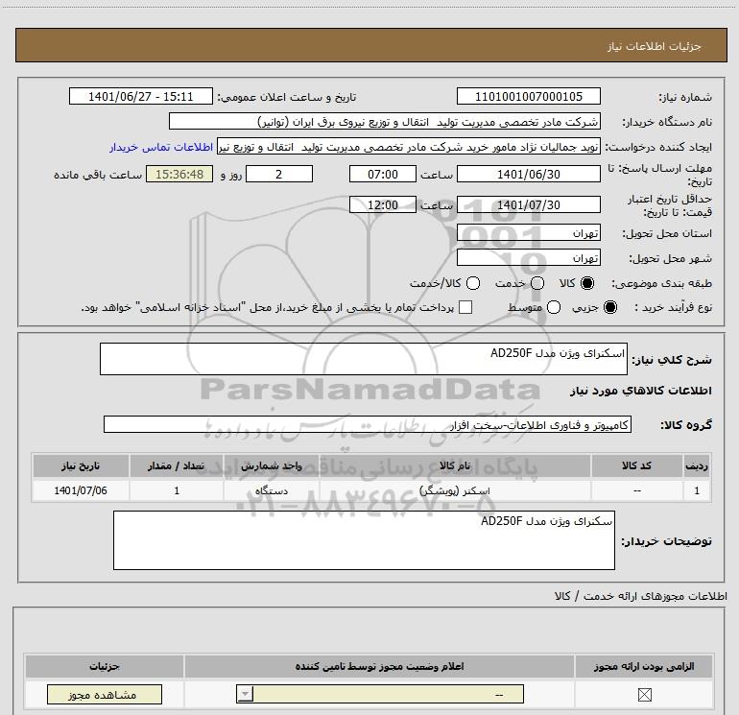Select the کالا radio button

(x=587, y=283)
